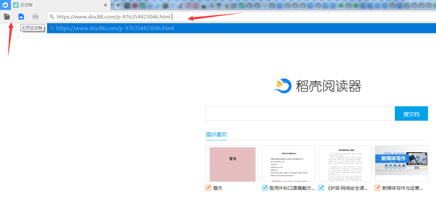
Task: Open the 护苗·网络安全课 document thumbnail
Action: pos(345,163)
